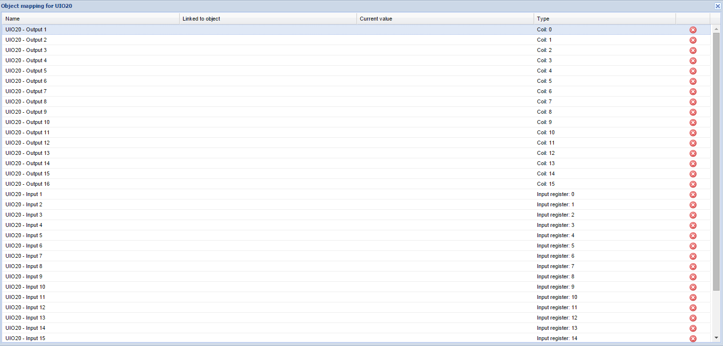Select the UIO20 - Input 10 name
The height and width of the screenshot is (346, 723).
(26, 287)
